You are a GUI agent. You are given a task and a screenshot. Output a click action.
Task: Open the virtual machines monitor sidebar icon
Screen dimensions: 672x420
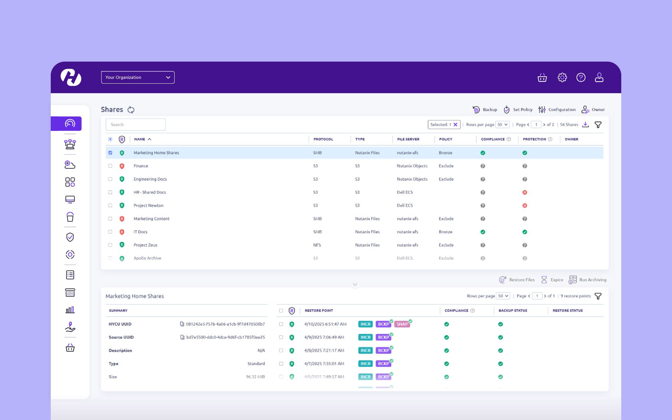pyautogui.click(x=70, y=199)
